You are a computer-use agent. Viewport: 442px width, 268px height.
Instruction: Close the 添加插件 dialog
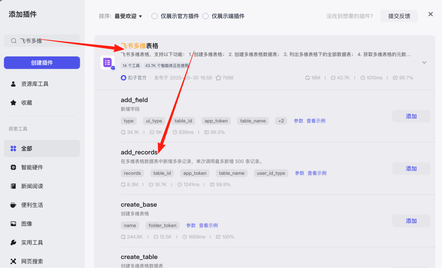pos(431,14)
